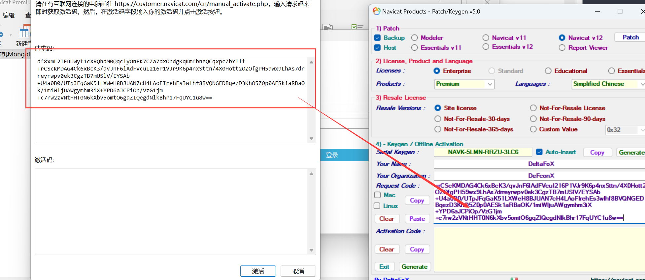
Task: Click Generate next to the serial key
Action: [631, 153]
